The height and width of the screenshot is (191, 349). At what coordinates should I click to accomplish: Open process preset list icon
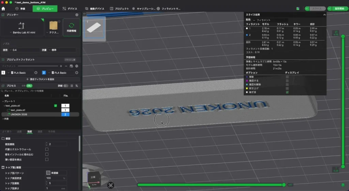(72, 86)
